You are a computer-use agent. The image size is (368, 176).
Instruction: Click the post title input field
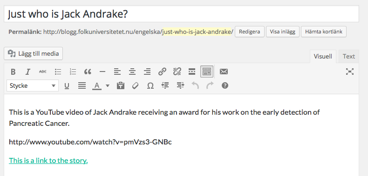pyautogui.click(x=181, y=14)
